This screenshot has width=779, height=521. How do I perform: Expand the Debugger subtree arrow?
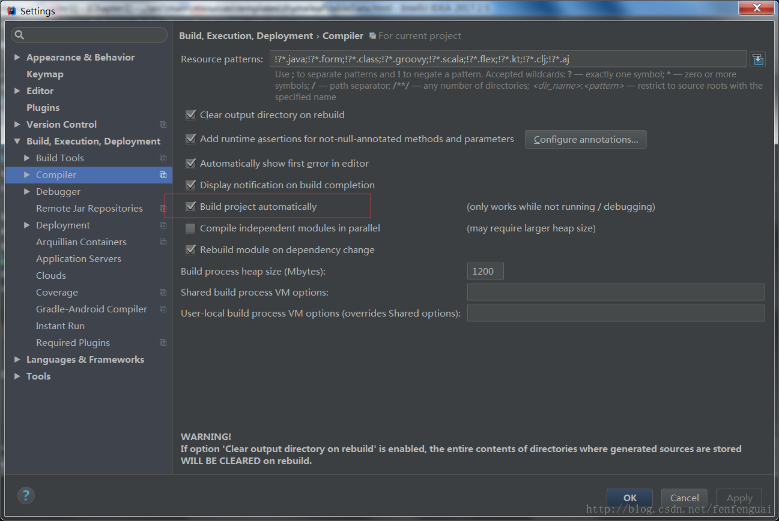tap(26, 192)
